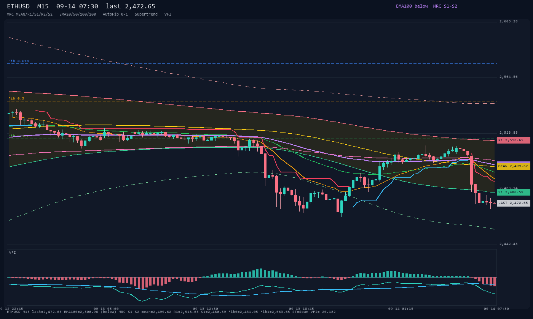
Task: Click the 2,523.85 price axis label
Action: point(509,133)
